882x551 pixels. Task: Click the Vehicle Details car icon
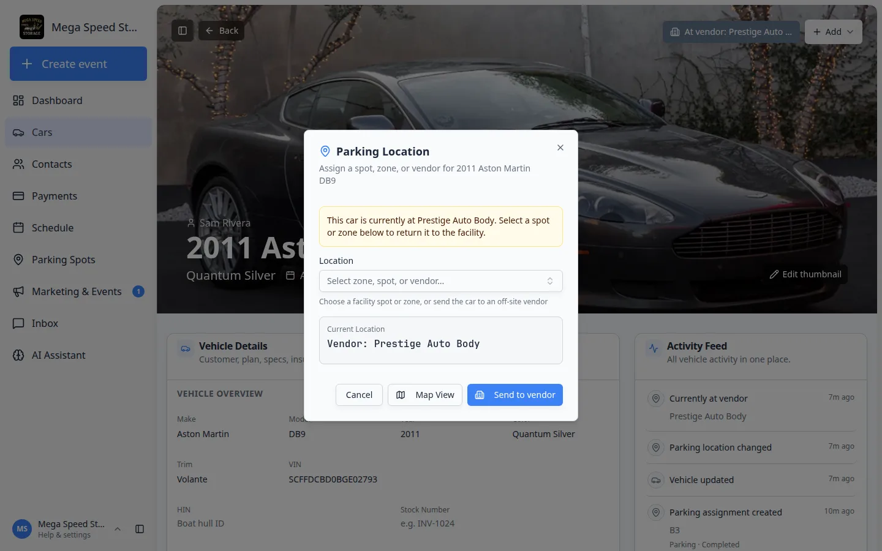click(185, 348)
